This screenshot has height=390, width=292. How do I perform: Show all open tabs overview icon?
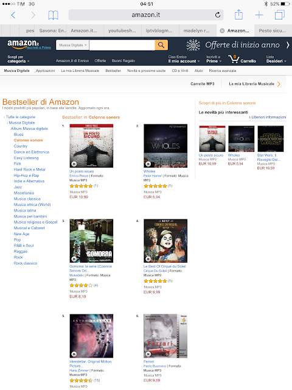[280, 15]
